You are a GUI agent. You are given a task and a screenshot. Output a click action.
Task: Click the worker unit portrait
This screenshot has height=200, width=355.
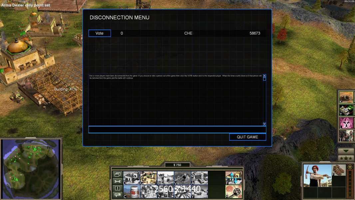pyautogui.click(x=317, y=176)
